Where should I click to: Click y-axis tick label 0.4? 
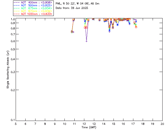[13, 59]
